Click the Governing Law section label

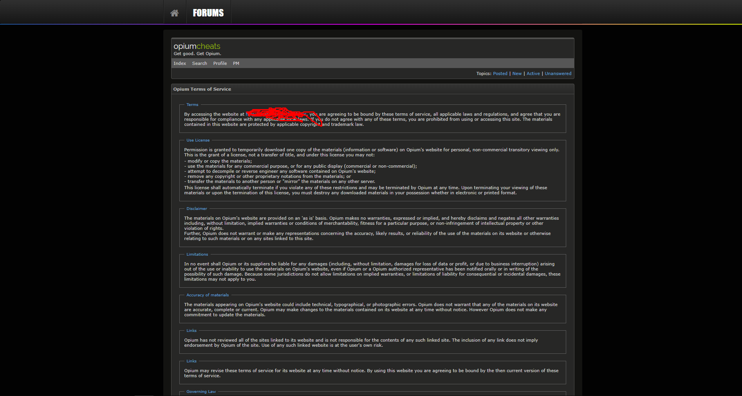[x=201, y=392]
